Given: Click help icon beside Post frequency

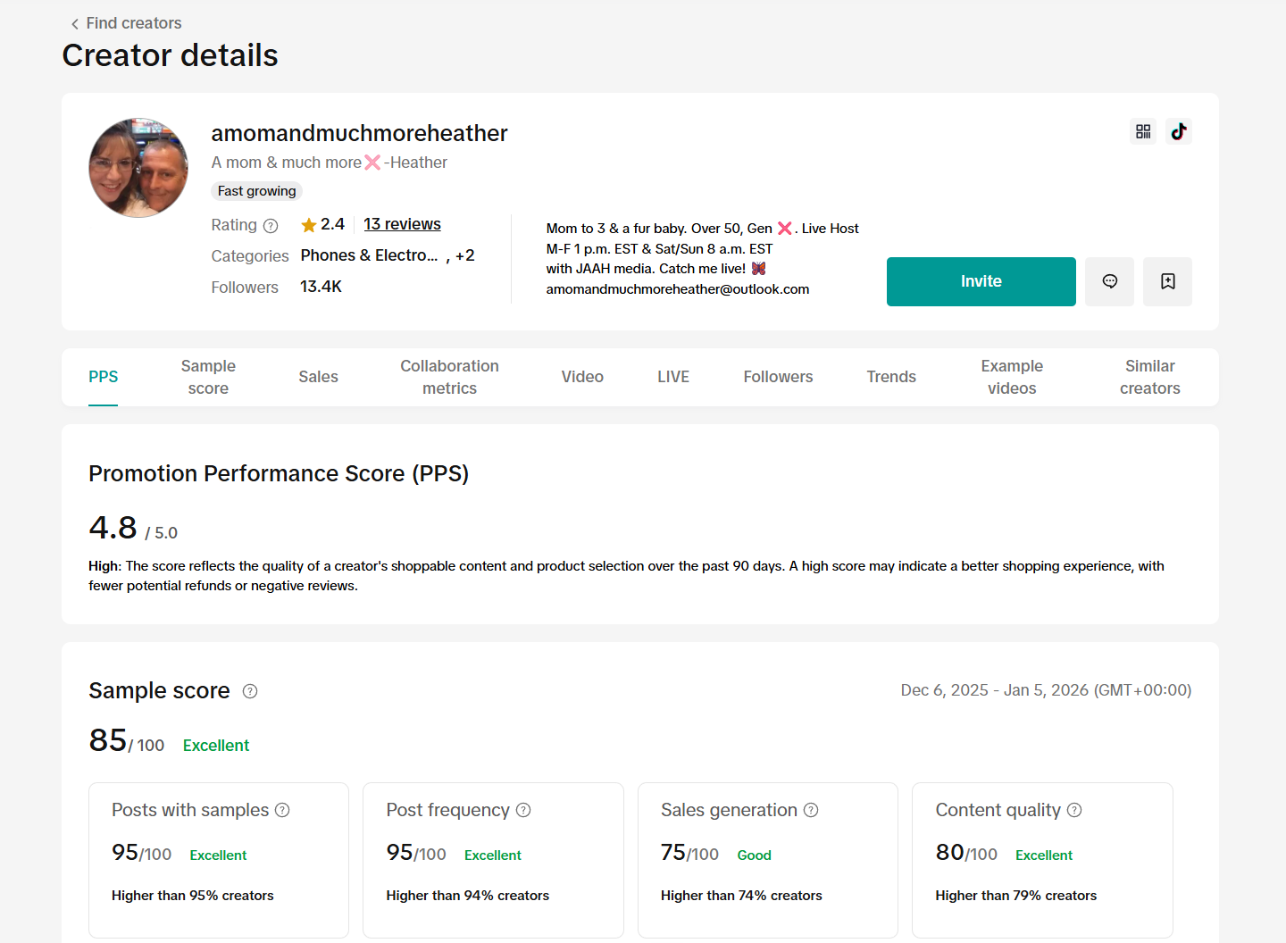Looking at the screenshot, I should pos(523,810).
